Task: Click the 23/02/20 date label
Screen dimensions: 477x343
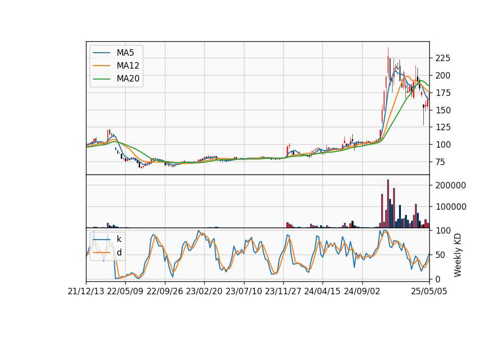Action: 204,292
